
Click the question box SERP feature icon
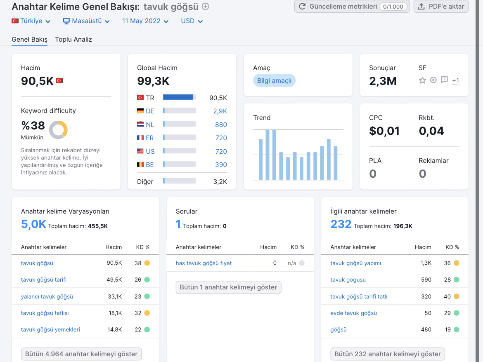click(x=444, y=80)
